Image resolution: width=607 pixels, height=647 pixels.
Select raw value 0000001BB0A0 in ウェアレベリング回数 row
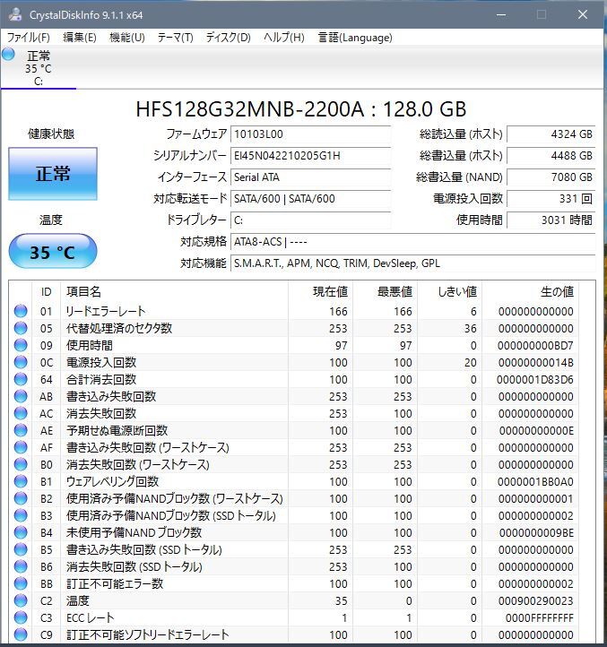coord(535,482)
